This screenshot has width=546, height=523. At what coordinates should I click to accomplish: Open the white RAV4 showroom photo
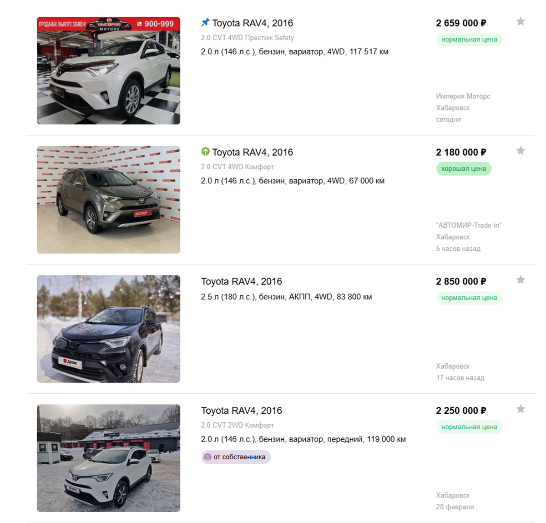coord(108,71)
